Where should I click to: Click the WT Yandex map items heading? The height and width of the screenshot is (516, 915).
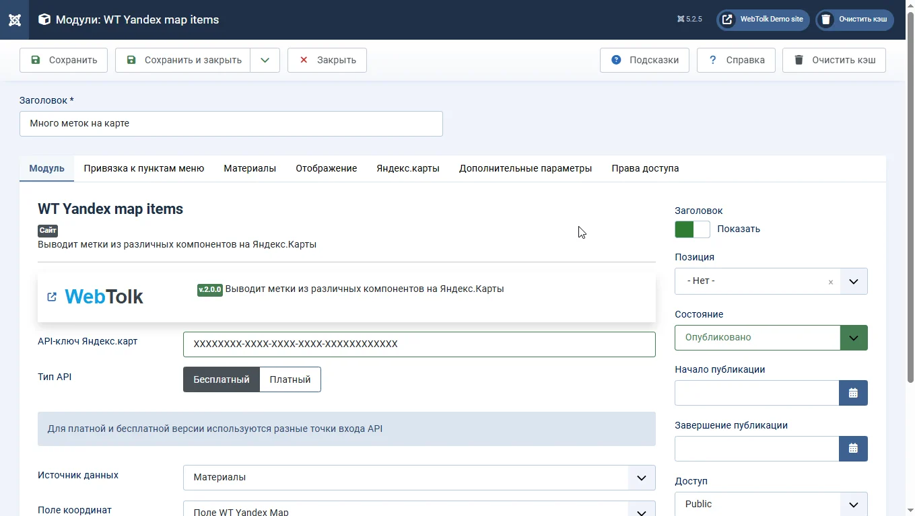110,209
